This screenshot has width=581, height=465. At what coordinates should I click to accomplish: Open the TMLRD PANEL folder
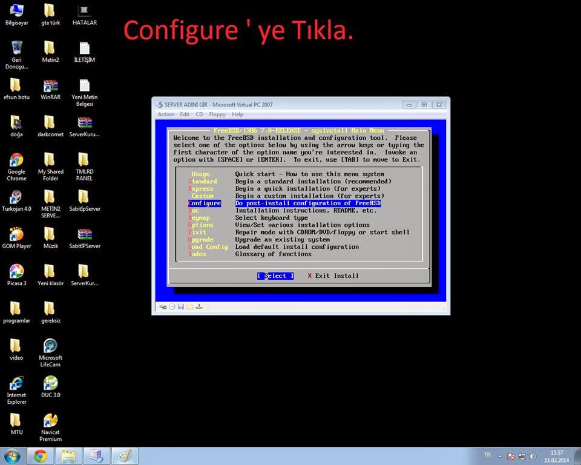click(85, 167)
